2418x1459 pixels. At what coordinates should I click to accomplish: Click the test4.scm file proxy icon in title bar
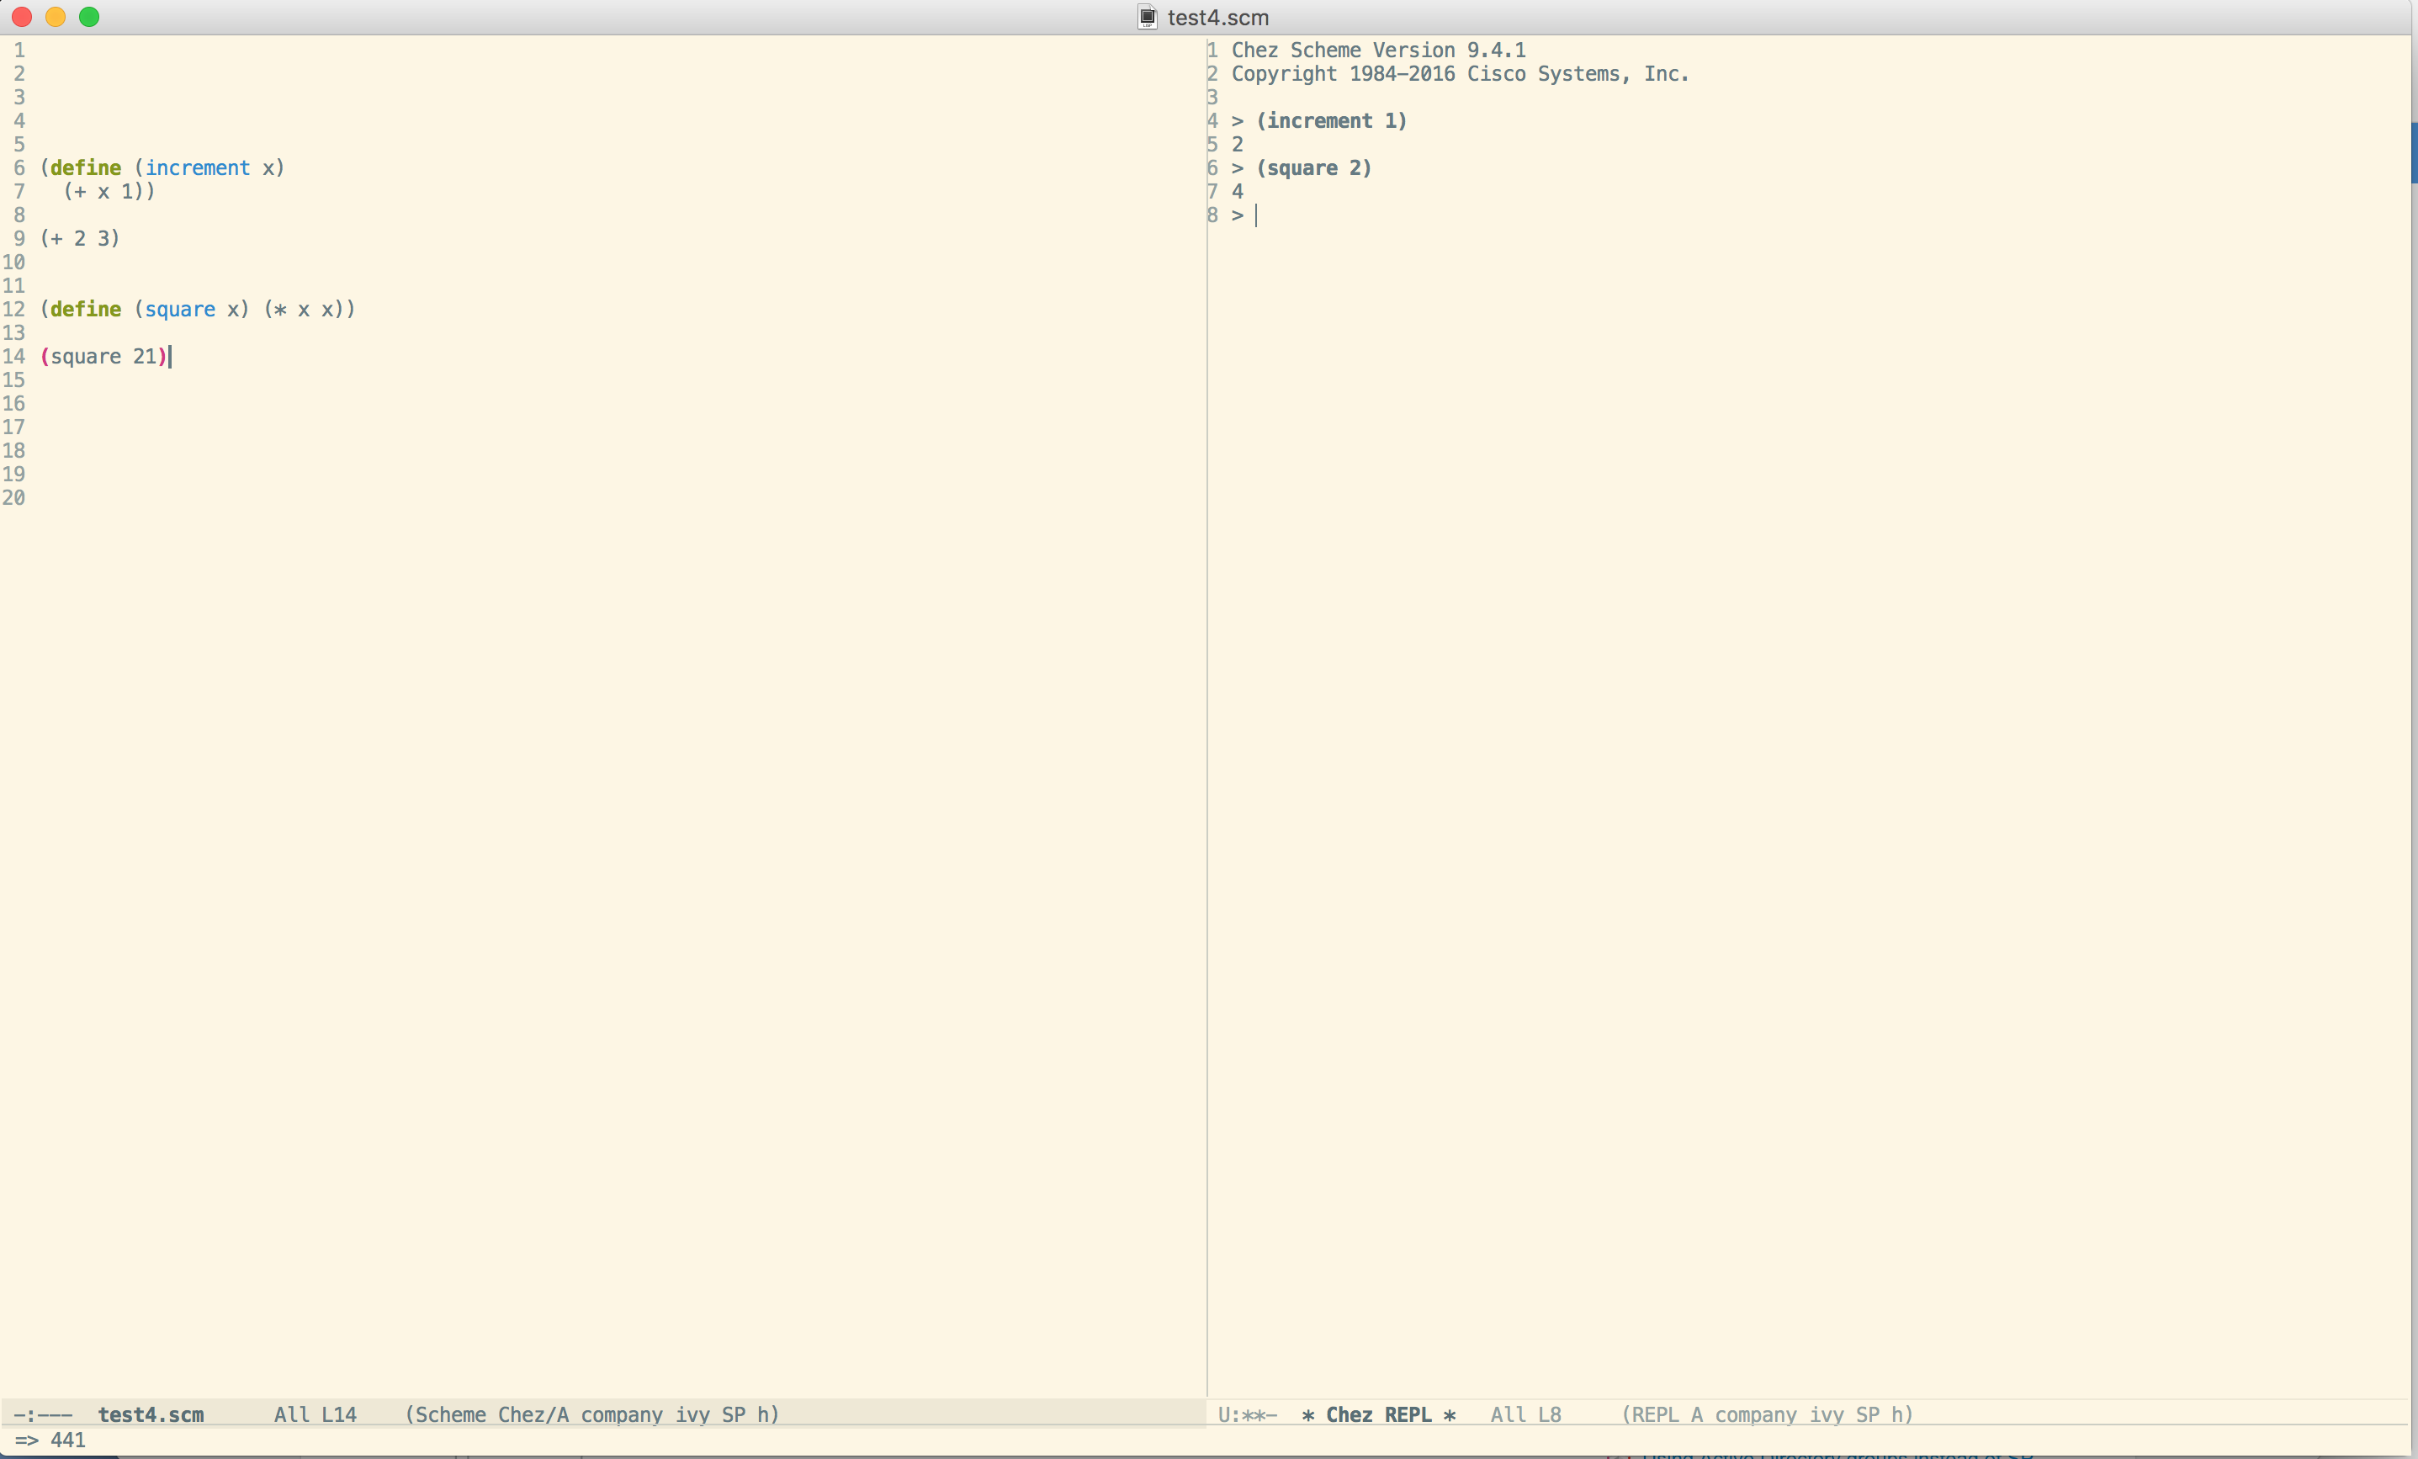pyautogui.click(x=1148, y=17)
